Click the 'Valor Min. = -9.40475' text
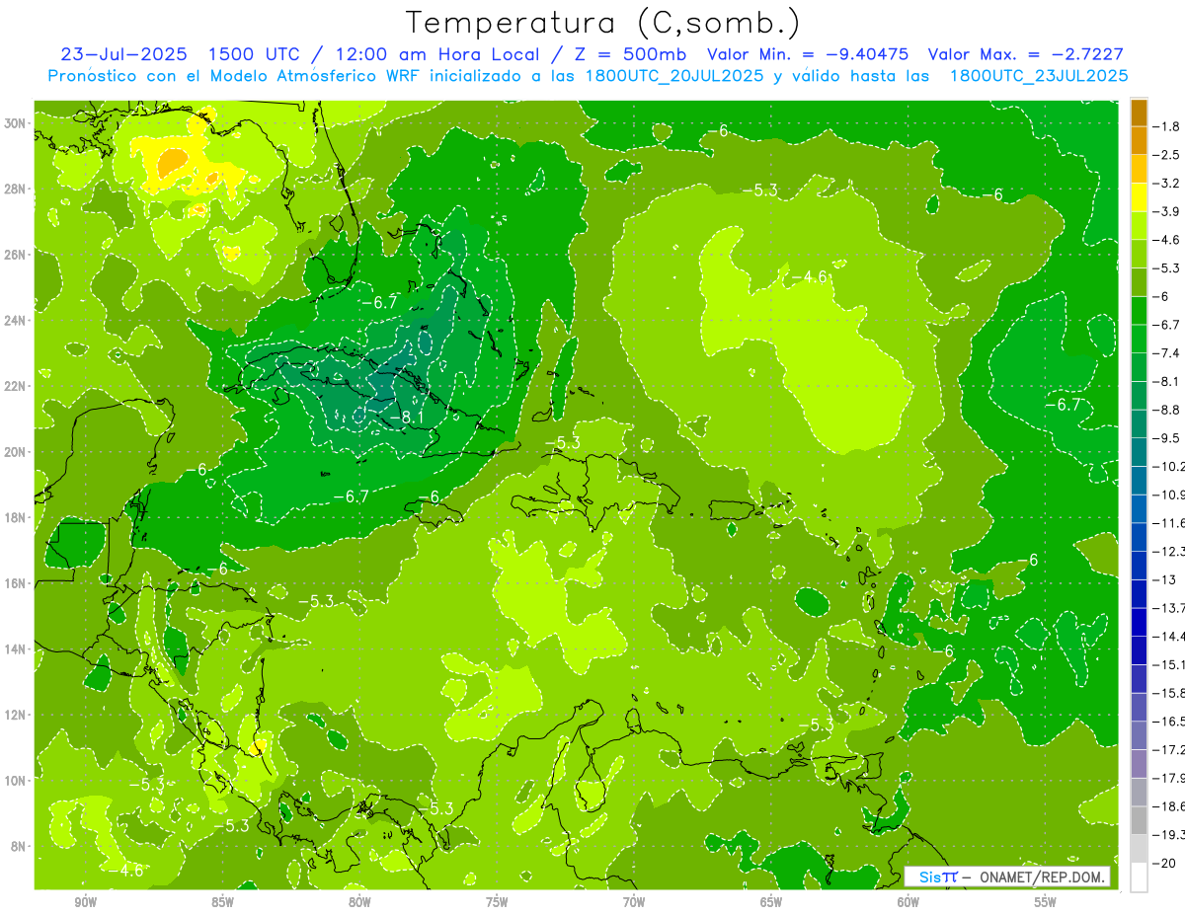1185x915 pixels. (x=808, y=54)
